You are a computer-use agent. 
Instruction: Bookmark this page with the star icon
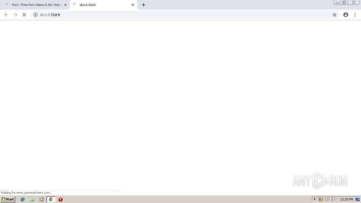334,15
